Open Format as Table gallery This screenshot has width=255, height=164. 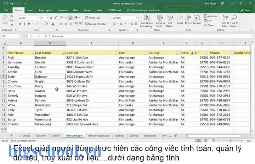[x=159, y=21]
